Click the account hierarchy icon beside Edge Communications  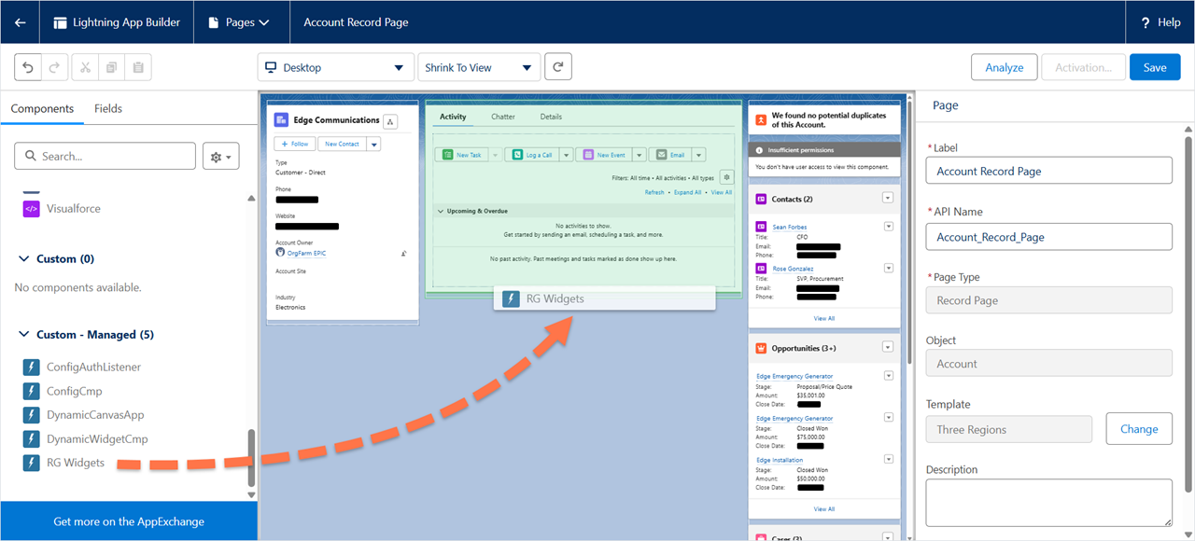pos(390,121)
